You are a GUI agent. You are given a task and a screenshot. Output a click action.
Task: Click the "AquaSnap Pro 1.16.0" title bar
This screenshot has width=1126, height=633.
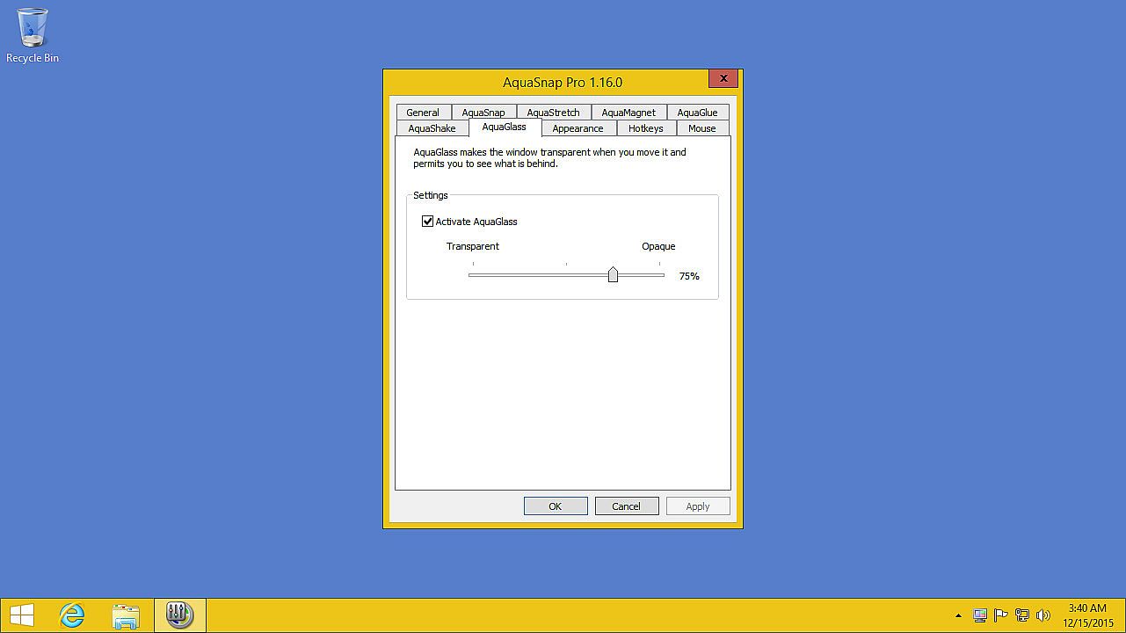click(x=563, y=82)
